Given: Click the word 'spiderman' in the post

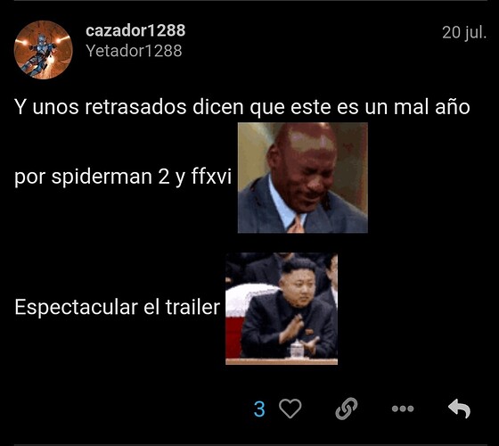Looking at the screenshot, I should (x=102, y=177).
